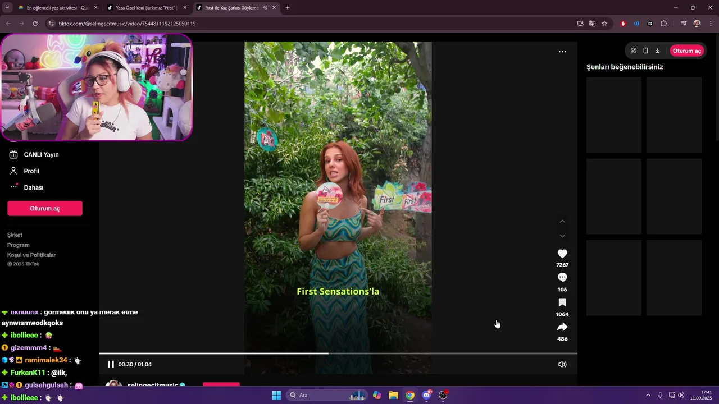
Task: Open Discord from the taskbar
Action: coord(426,395)
